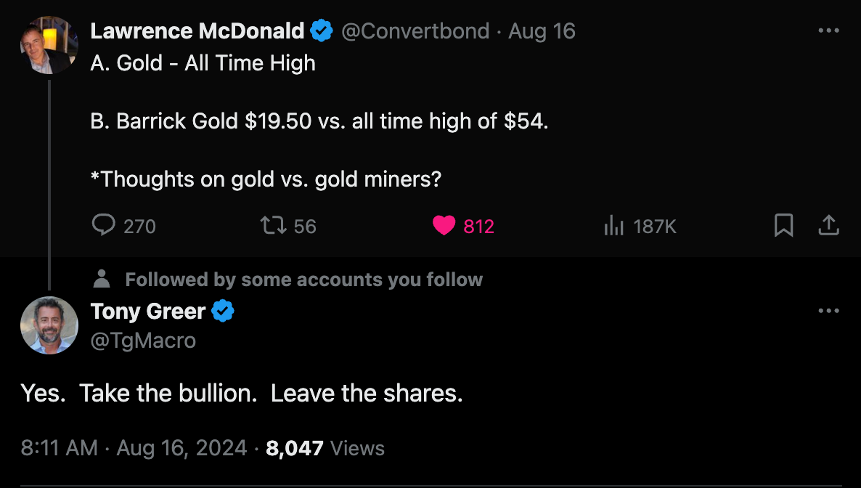Open the share menu on the top tweet

click(x=829, y=226)
